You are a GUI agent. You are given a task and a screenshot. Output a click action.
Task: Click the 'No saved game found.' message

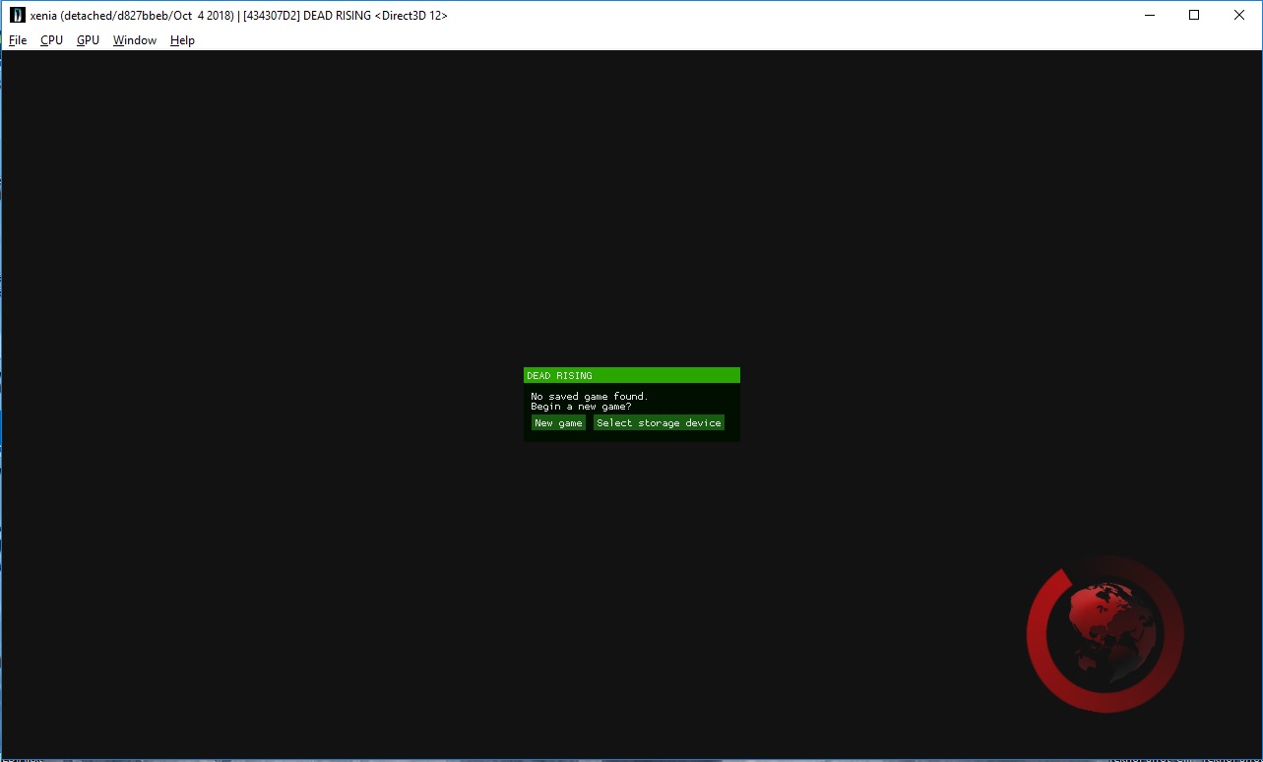(590, 396)
